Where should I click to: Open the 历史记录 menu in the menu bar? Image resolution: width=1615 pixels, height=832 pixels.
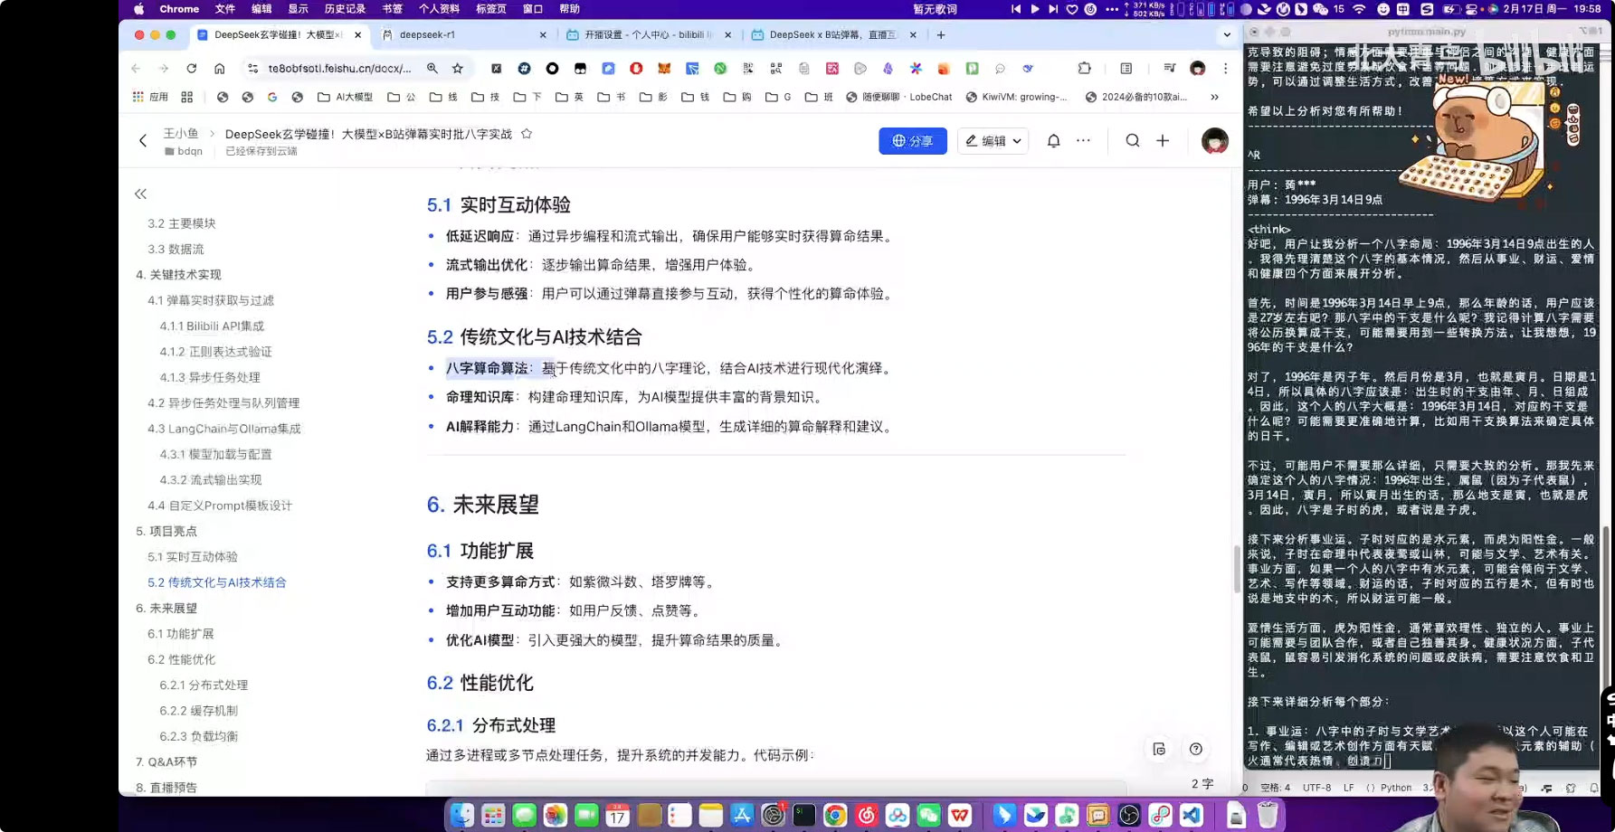coord(345,9)
